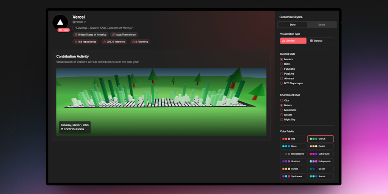The image size is (388, 194).
Task: Click the United States of America chip
Action: [91, 34]
